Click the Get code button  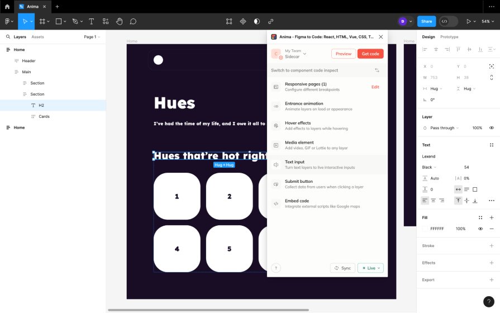click(x=370, y=54)
